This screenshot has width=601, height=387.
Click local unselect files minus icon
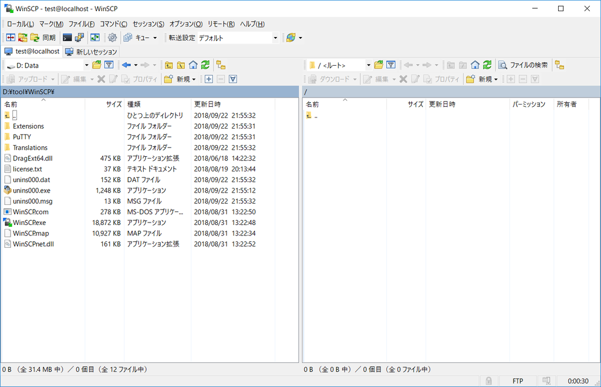tap(221, 79)
